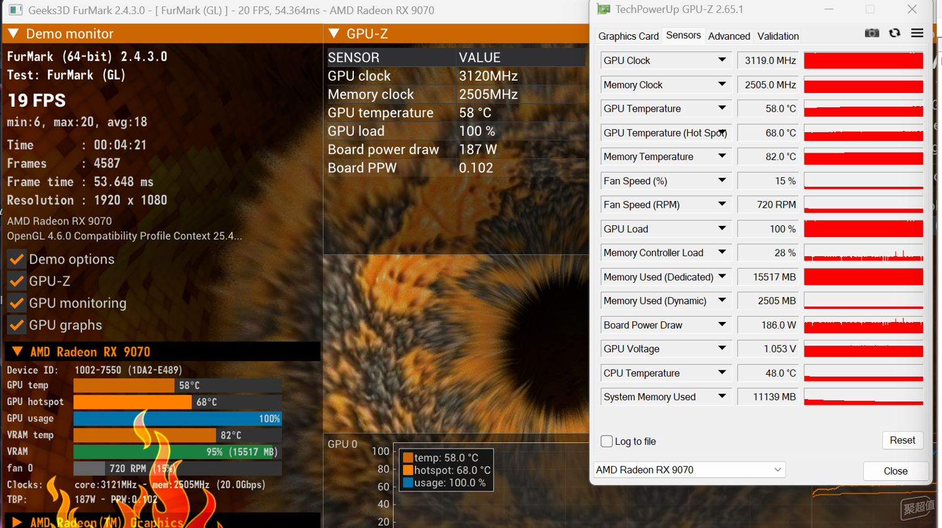Open the AMD Radeon RX 9070 device selector
942x528 pixels.
pos(689,470)
